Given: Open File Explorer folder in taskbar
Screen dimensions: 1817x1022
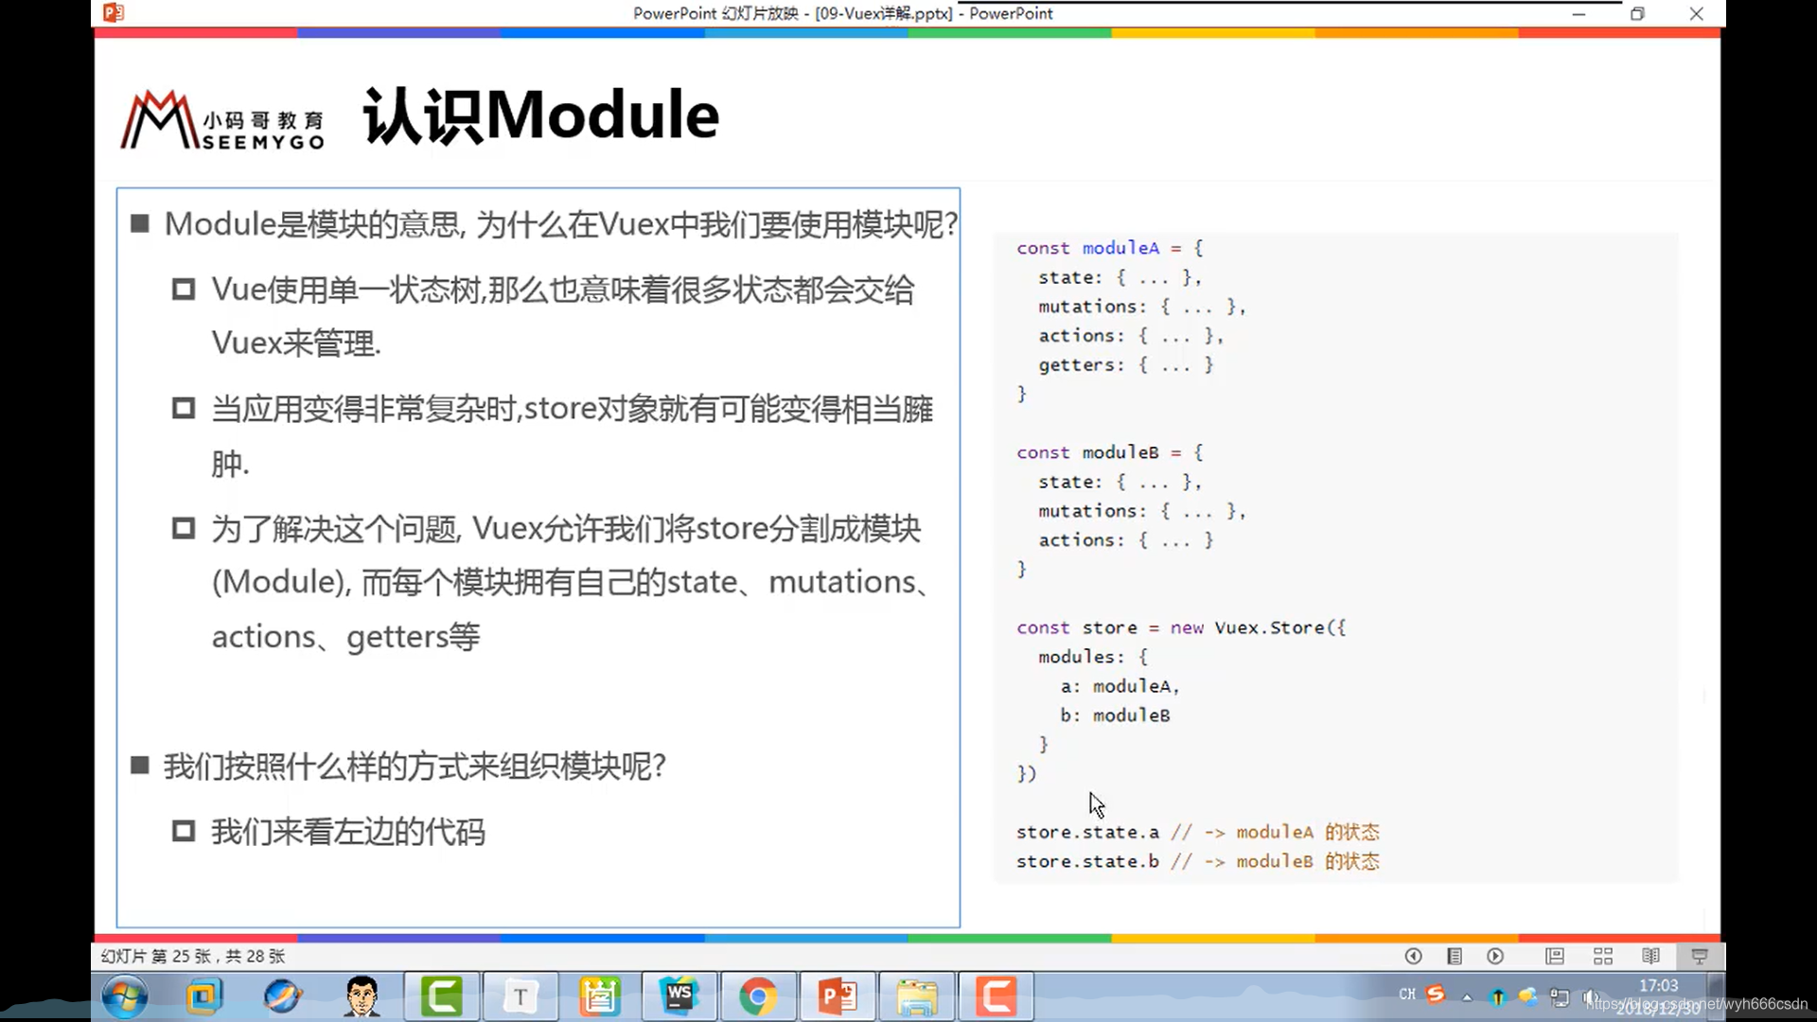Looking at the screenshot, I should (916, 996).
